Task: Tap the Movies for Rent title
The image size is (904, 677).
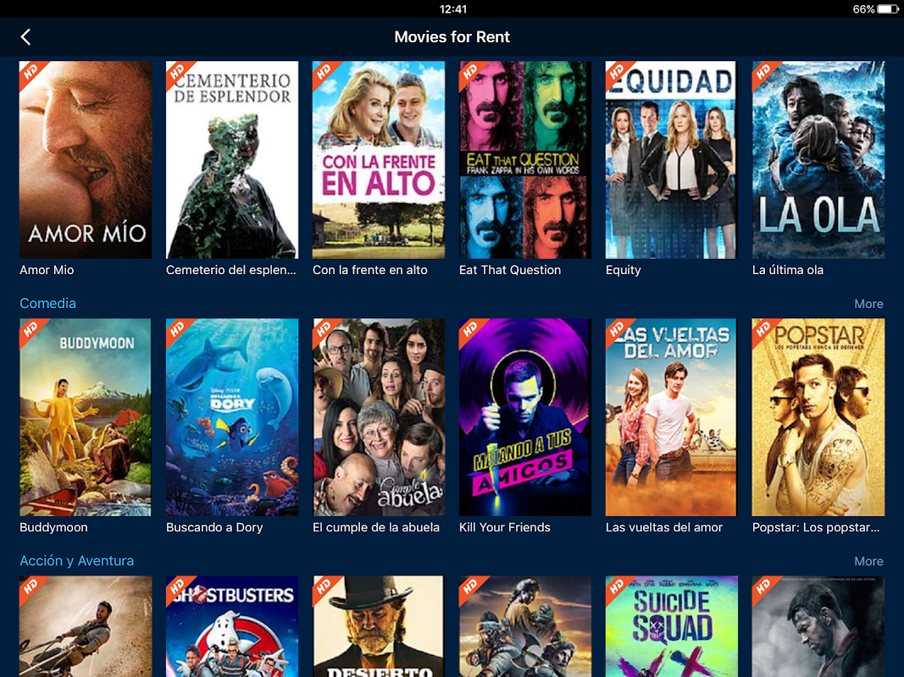Action: coord(452,37)
